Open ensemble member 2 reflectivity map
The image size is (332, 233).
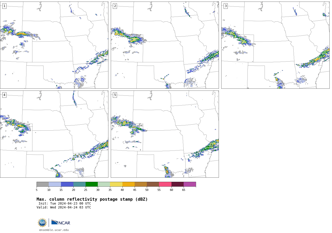click(x=165, y=45)
